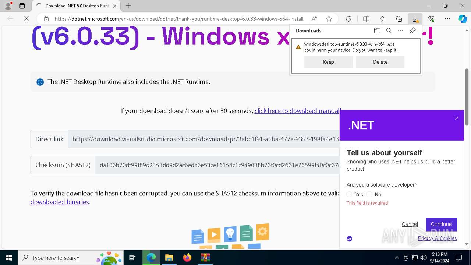Launch Firefox from the taskbar

(187, 258)
